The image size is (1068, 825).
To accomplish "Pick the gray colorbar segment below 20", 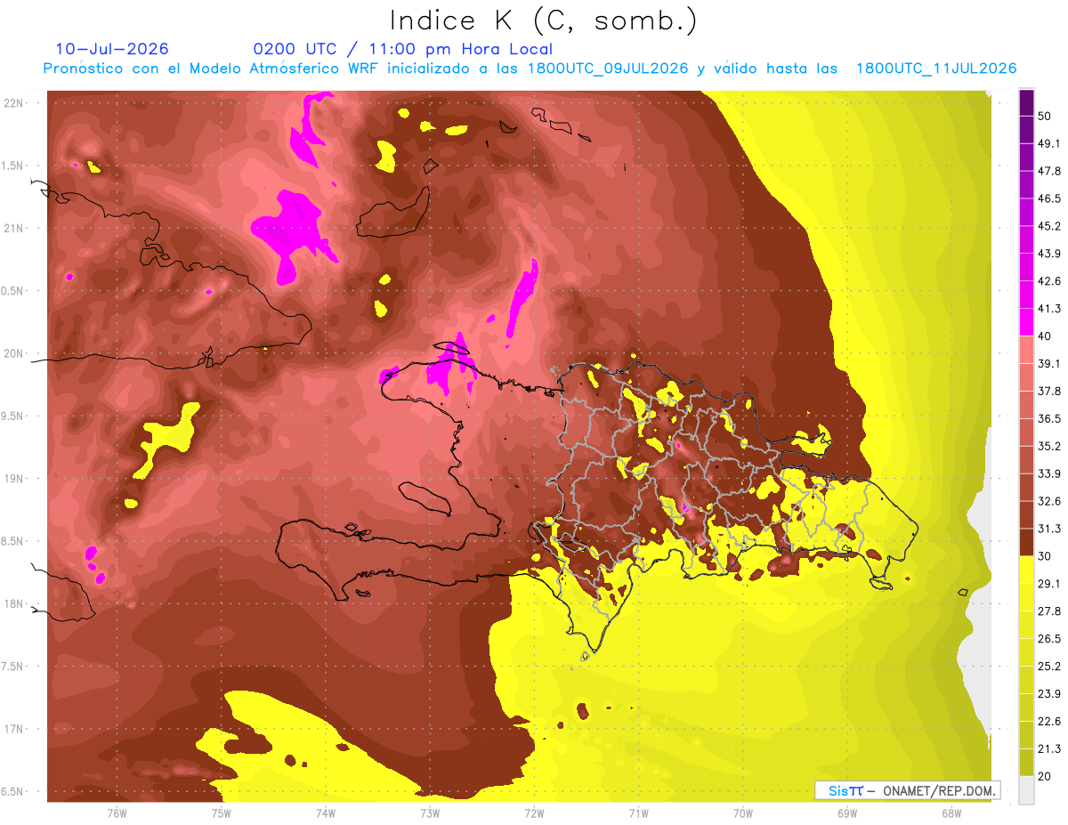I will click(1026, 790).
